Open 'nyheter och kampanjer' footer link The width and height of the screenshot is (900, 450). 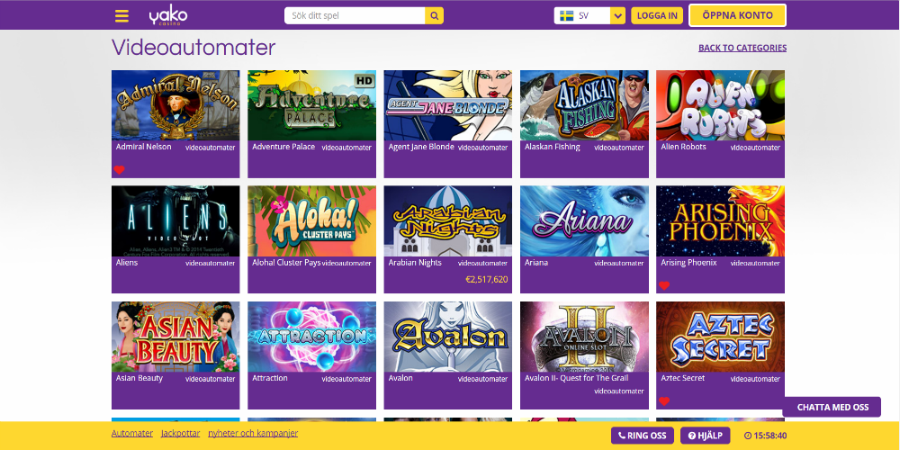point(253,434)
